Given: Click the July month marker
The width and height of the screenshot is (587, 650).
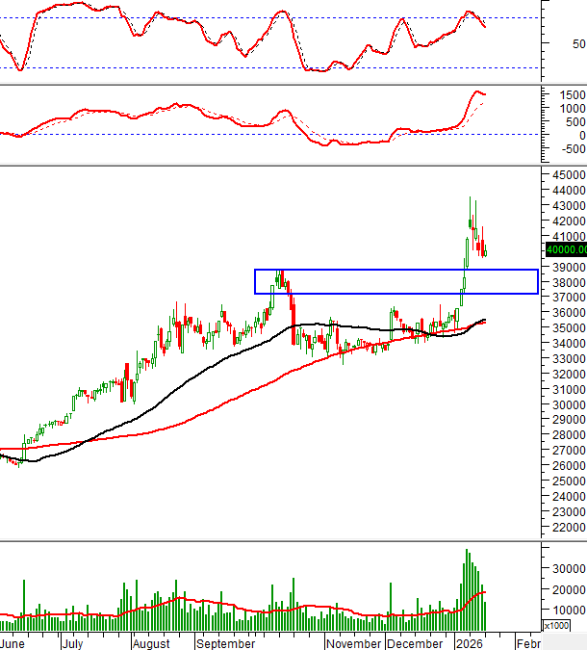Looking at the screenshot, I should pyautogui.click(x=73, y=643).
